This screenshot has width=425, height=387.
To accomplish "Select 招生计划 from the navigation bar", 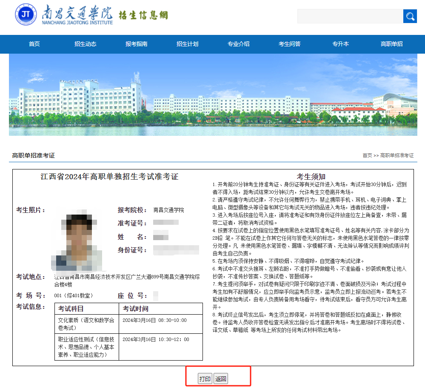I will click(187, 44).
